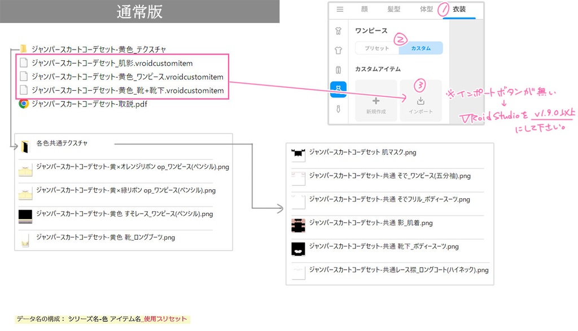This screenshot has height=331, width=578.
Task: Select the 靴+靴下.vroidcustomitem file icon
Action: click(x=24, y=90)
